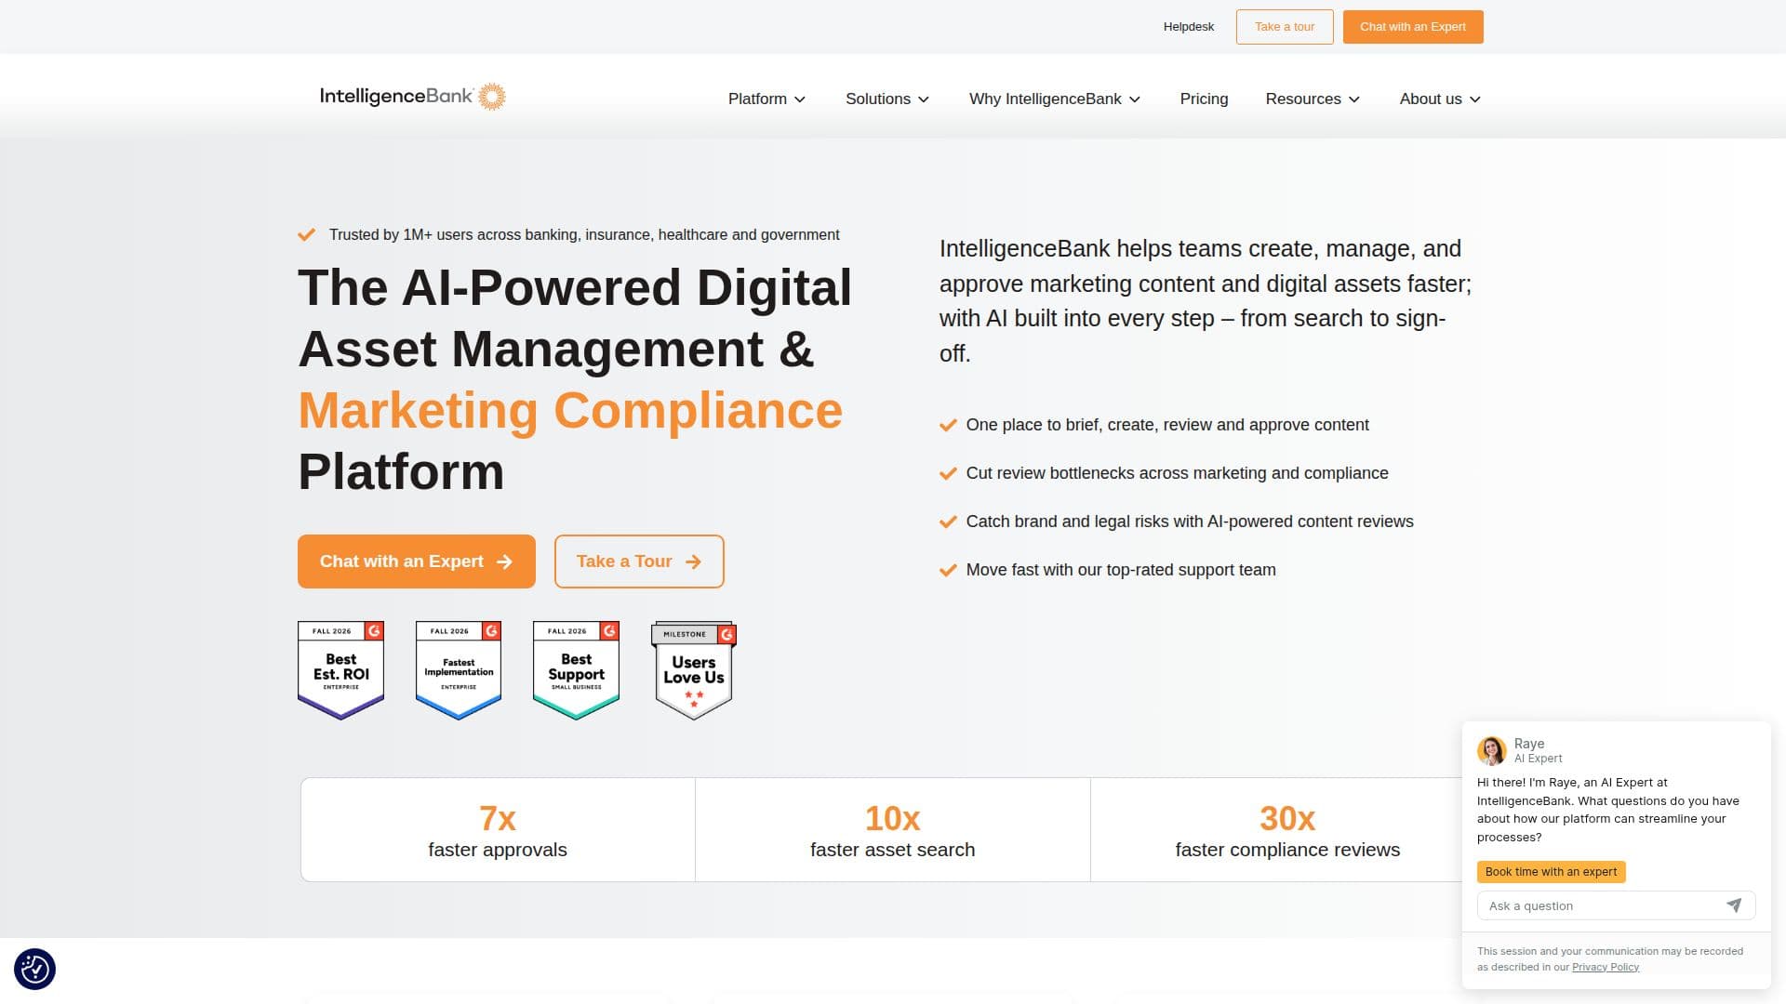Click the hero Take a Tour button
The width and height of the screenshot is (1786, 1004).
(x=639, y=561)
